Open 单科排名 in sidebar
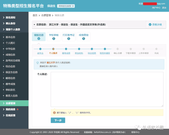 (x=10, y=90)
